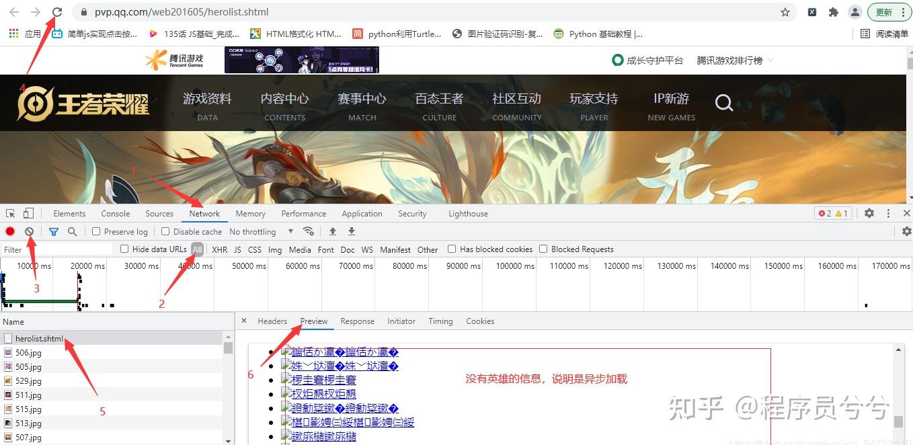Toggle the network filter funnel icon

click(x=54, y=231)
